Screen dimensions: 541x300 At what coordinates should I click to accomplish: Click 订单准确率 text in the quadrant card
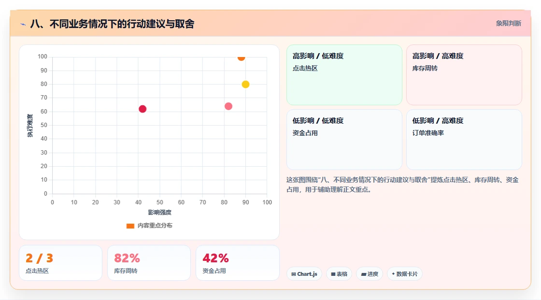pyautogui.click(x=428, y=133)
